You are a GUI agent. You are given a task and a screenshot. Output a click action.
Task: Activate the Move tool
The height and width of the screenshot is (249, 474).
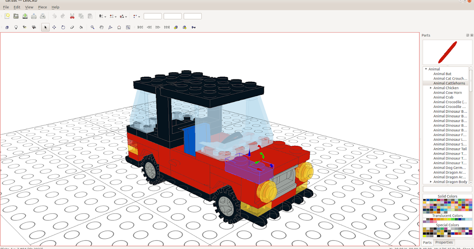(x=54, y=27)
